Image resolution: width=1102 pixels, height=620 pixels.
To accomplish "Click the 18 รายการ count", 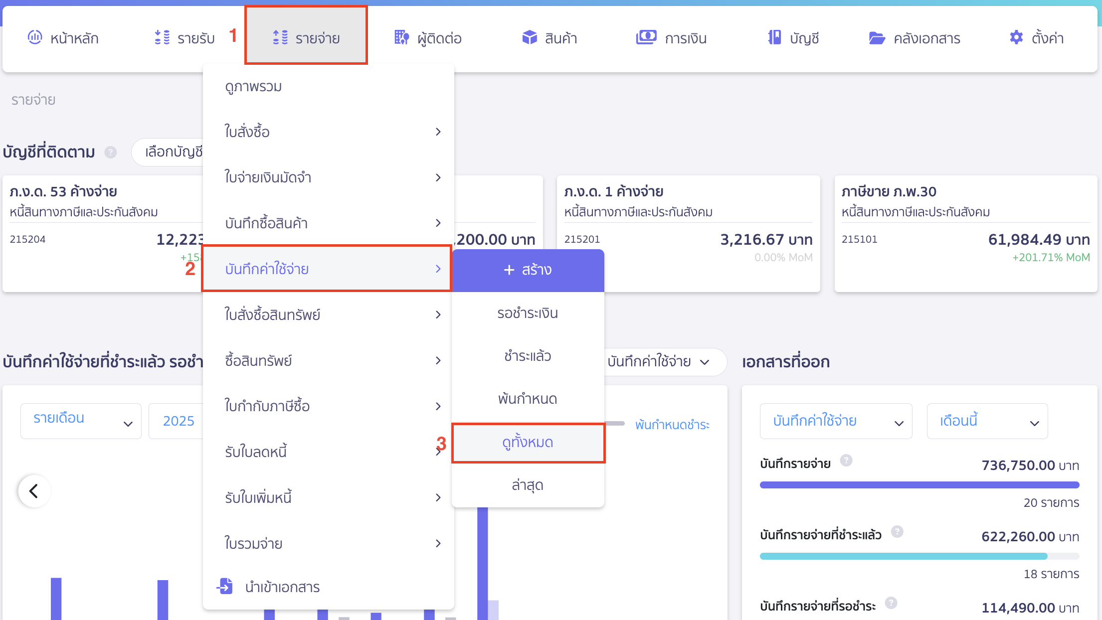I will 1051,574.
